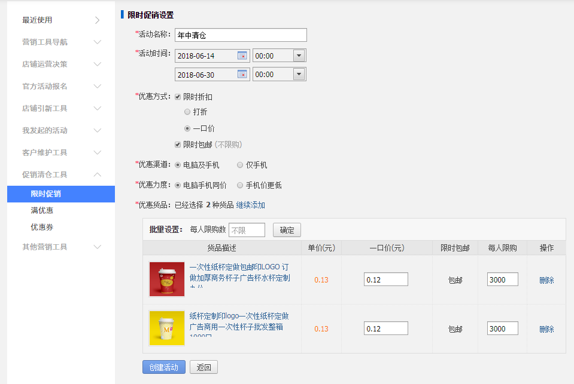574x384 pixels.
Task: Click the 创建活动 button
Action: point(163,367)
